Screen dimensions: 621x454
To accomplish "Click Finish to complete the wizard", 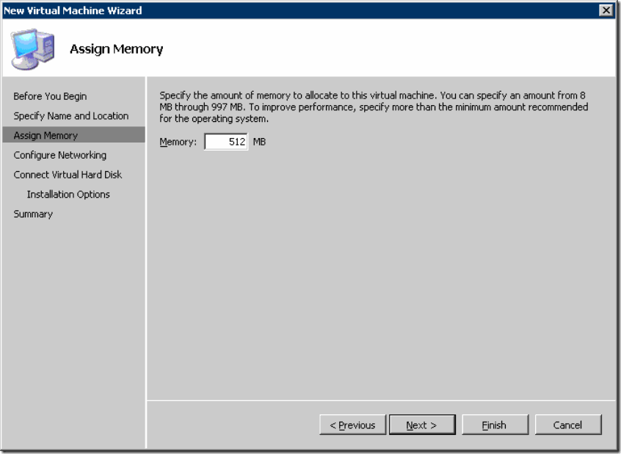I will point(495,425).
